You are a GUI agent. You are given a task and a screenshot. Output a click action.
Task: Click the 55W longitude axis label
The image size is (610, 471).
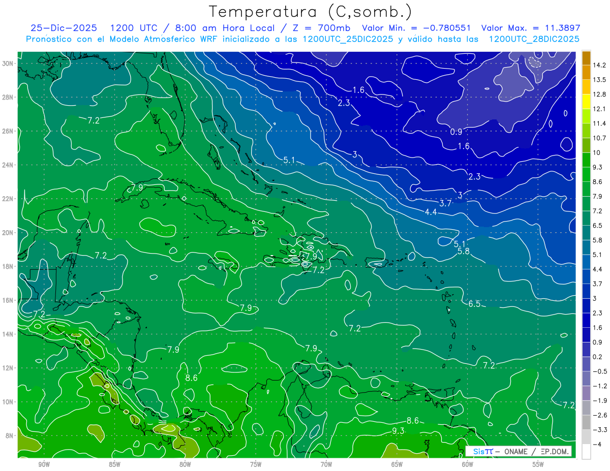point(538,464)
